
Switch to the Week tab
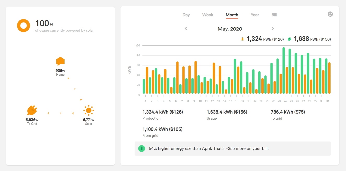208,15
